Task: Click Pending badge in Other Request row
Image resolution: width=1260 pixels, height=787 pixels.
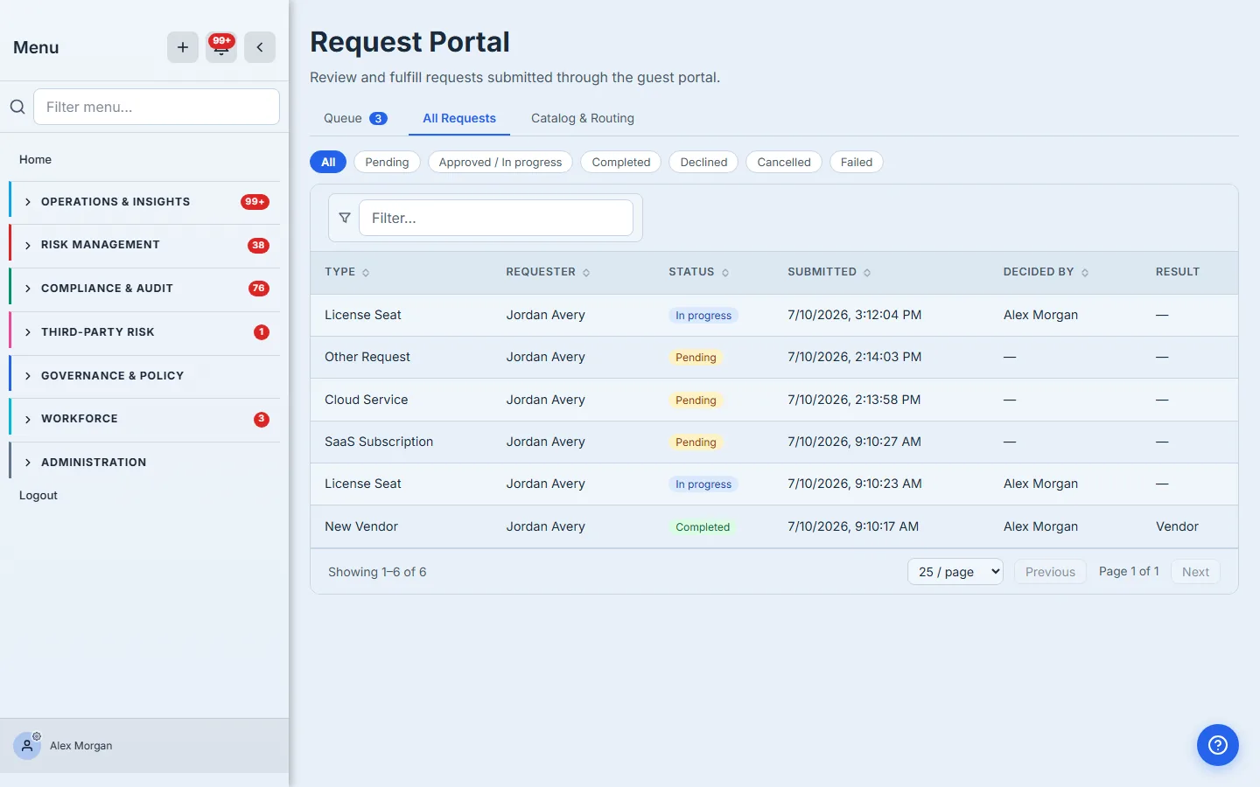Action: click(x=696, y=358)
